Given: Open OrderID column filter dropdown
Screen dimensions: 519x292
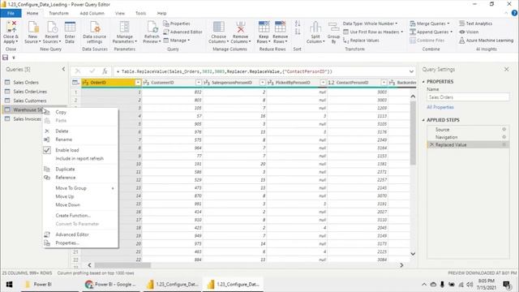Looking at the screenshot, I should pos(138,83).
